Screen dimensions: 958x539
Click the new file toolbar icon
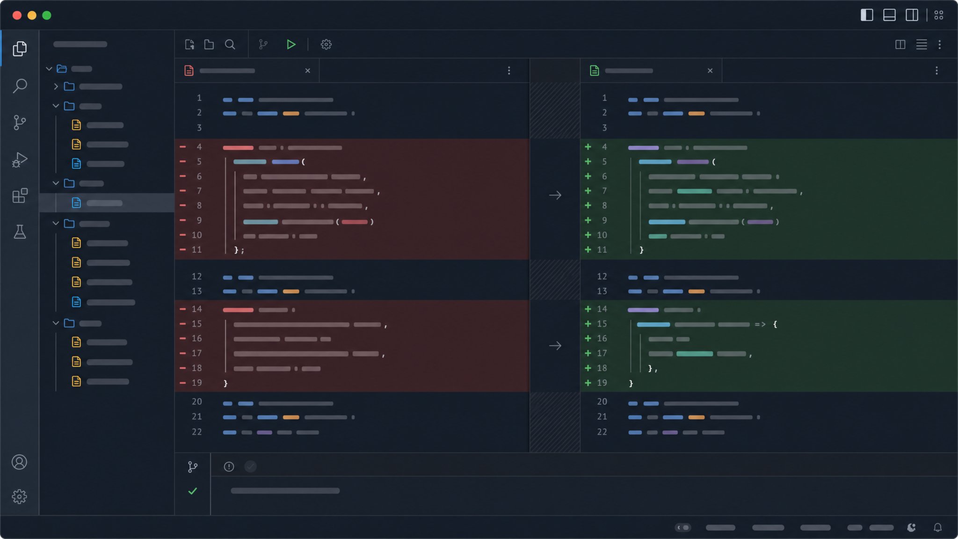[x=189, y=44]
